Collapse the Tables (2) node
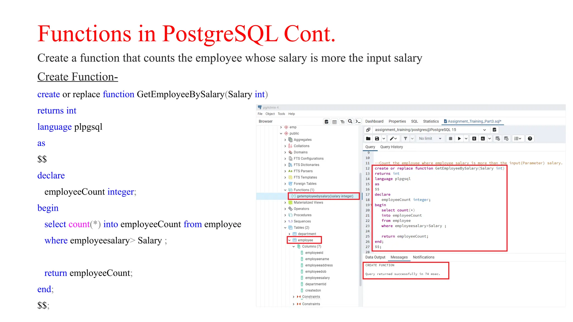 pos(285,228)
